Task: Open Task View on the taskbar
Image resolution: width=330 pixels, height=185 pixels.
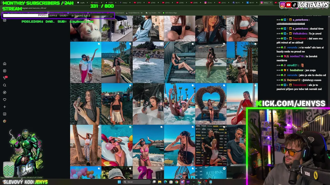Action: (x=154, y=182)
